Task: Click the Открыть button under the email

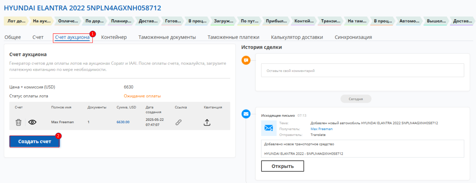Action: tap(283, 166)
